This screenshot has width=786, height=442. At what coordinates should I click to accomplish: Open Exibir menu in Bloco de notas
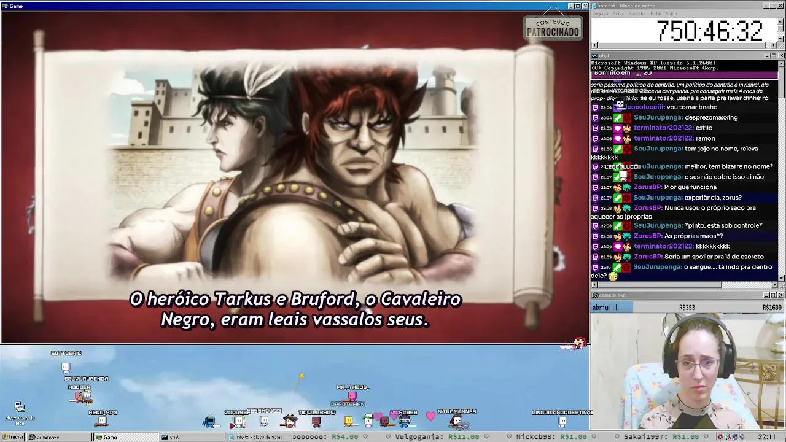656,14
